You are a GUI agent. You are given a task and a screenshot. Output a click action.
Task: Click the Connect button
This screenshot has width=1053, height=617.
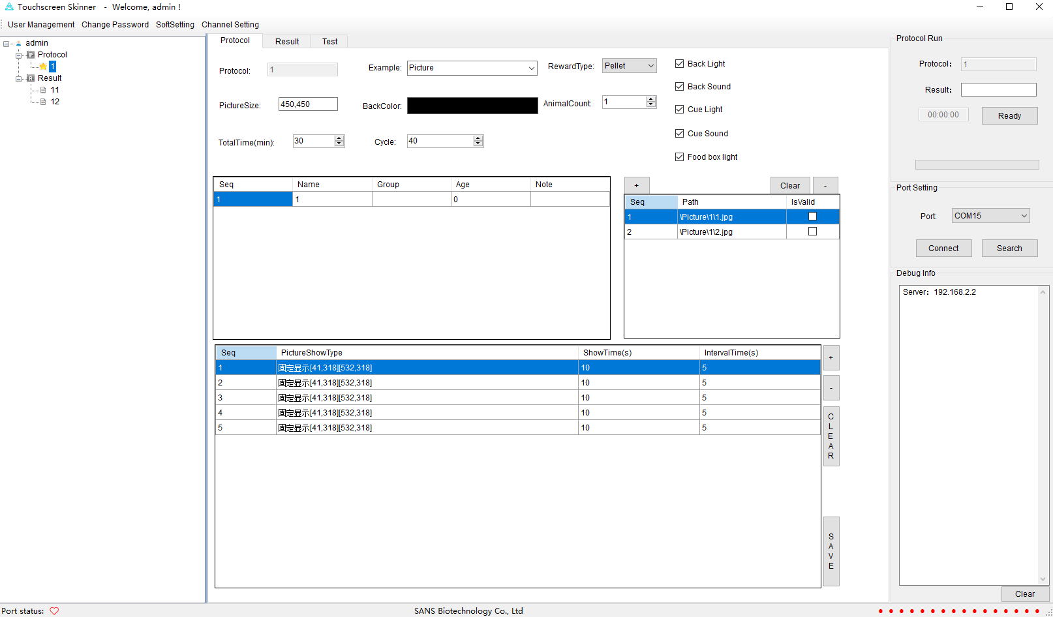[x=943, y=248]
